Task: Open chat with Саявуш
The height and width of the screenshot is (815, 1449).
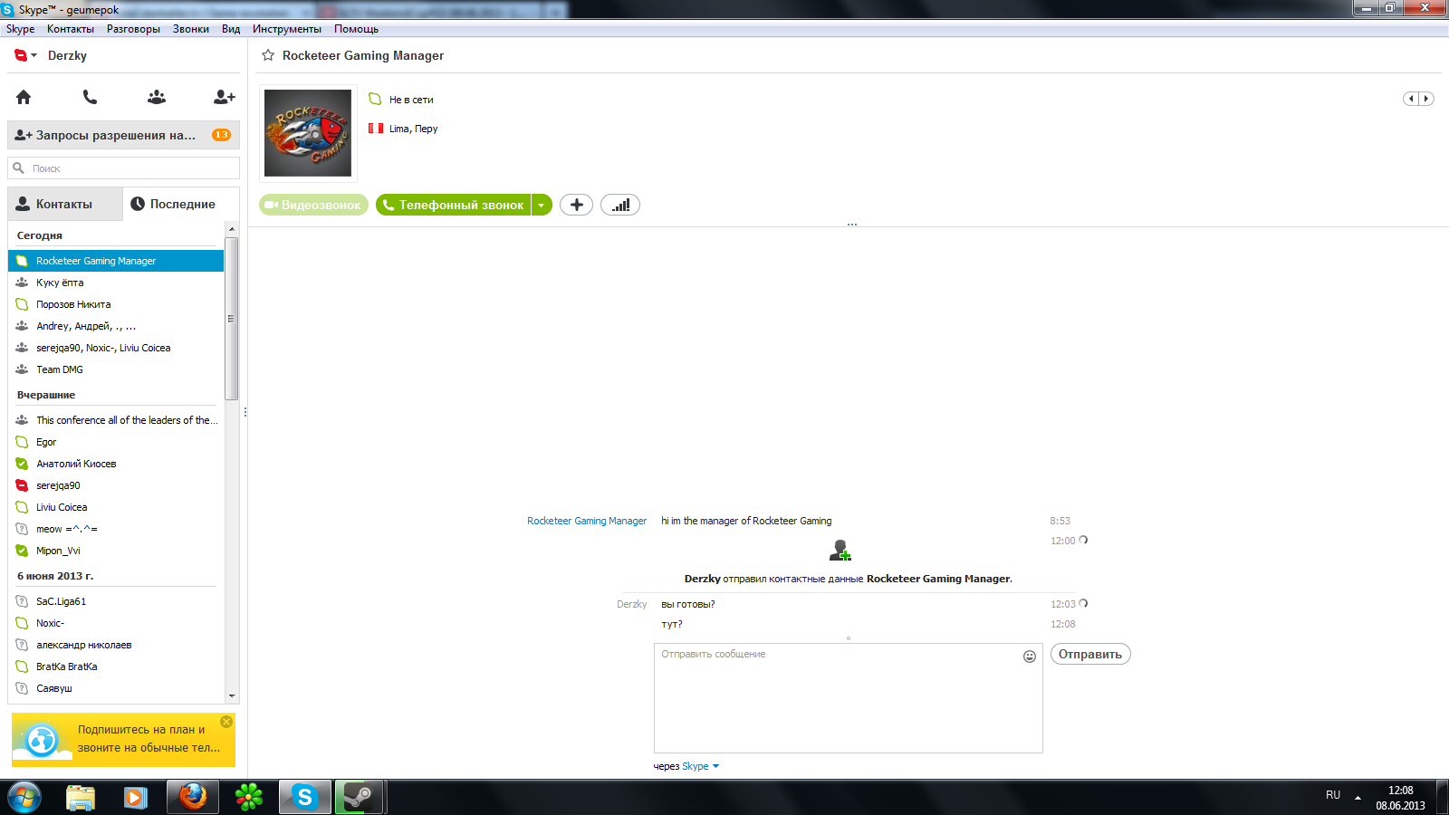Action: [x=116, y=688]
